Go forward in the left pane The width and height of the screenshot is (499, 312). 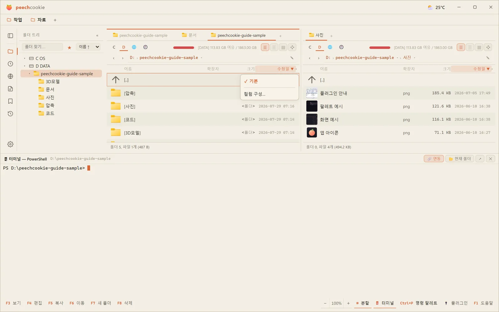coord(123,58)
